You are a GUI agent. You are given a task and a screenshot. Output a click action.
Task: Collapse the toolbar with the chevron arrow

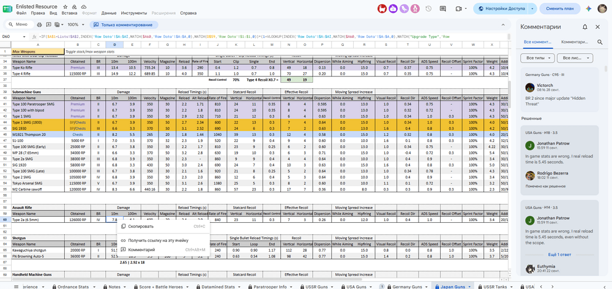[x=504, y=24]
